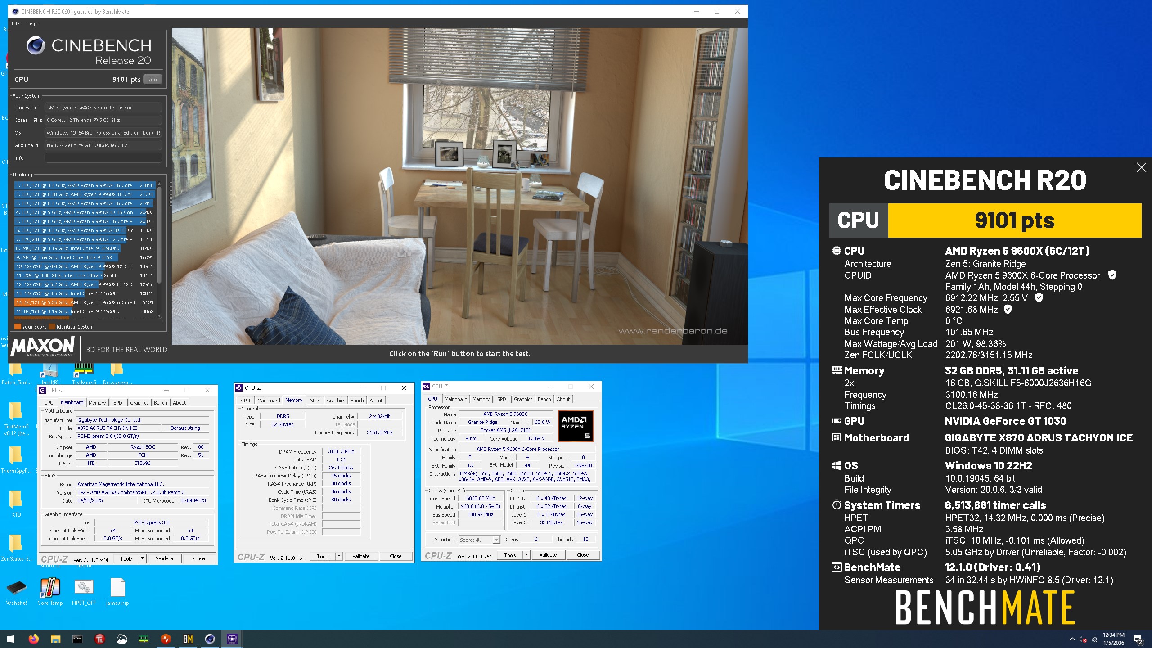Switch to Cinebench via its taskbar icon
Viewport: 1152px width, 648px height.
(x=210, y=639)
